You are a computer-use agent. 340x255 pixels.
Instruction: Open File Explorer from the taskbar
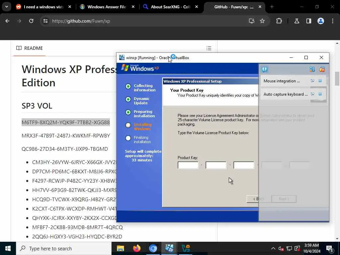pos(120,248)
